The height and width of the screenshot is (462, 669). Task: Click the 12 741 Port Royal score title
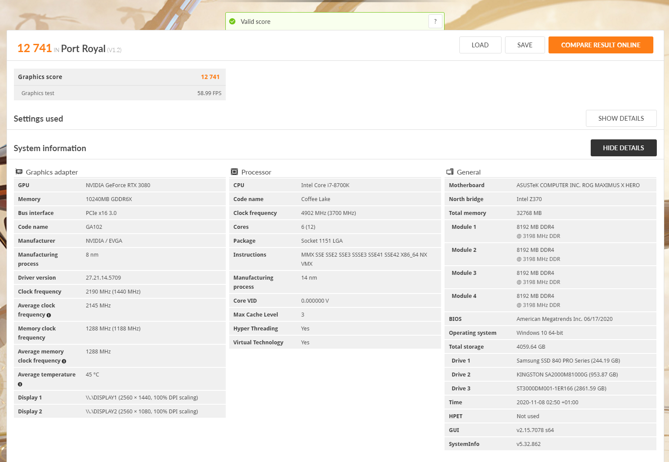[69, 48]
